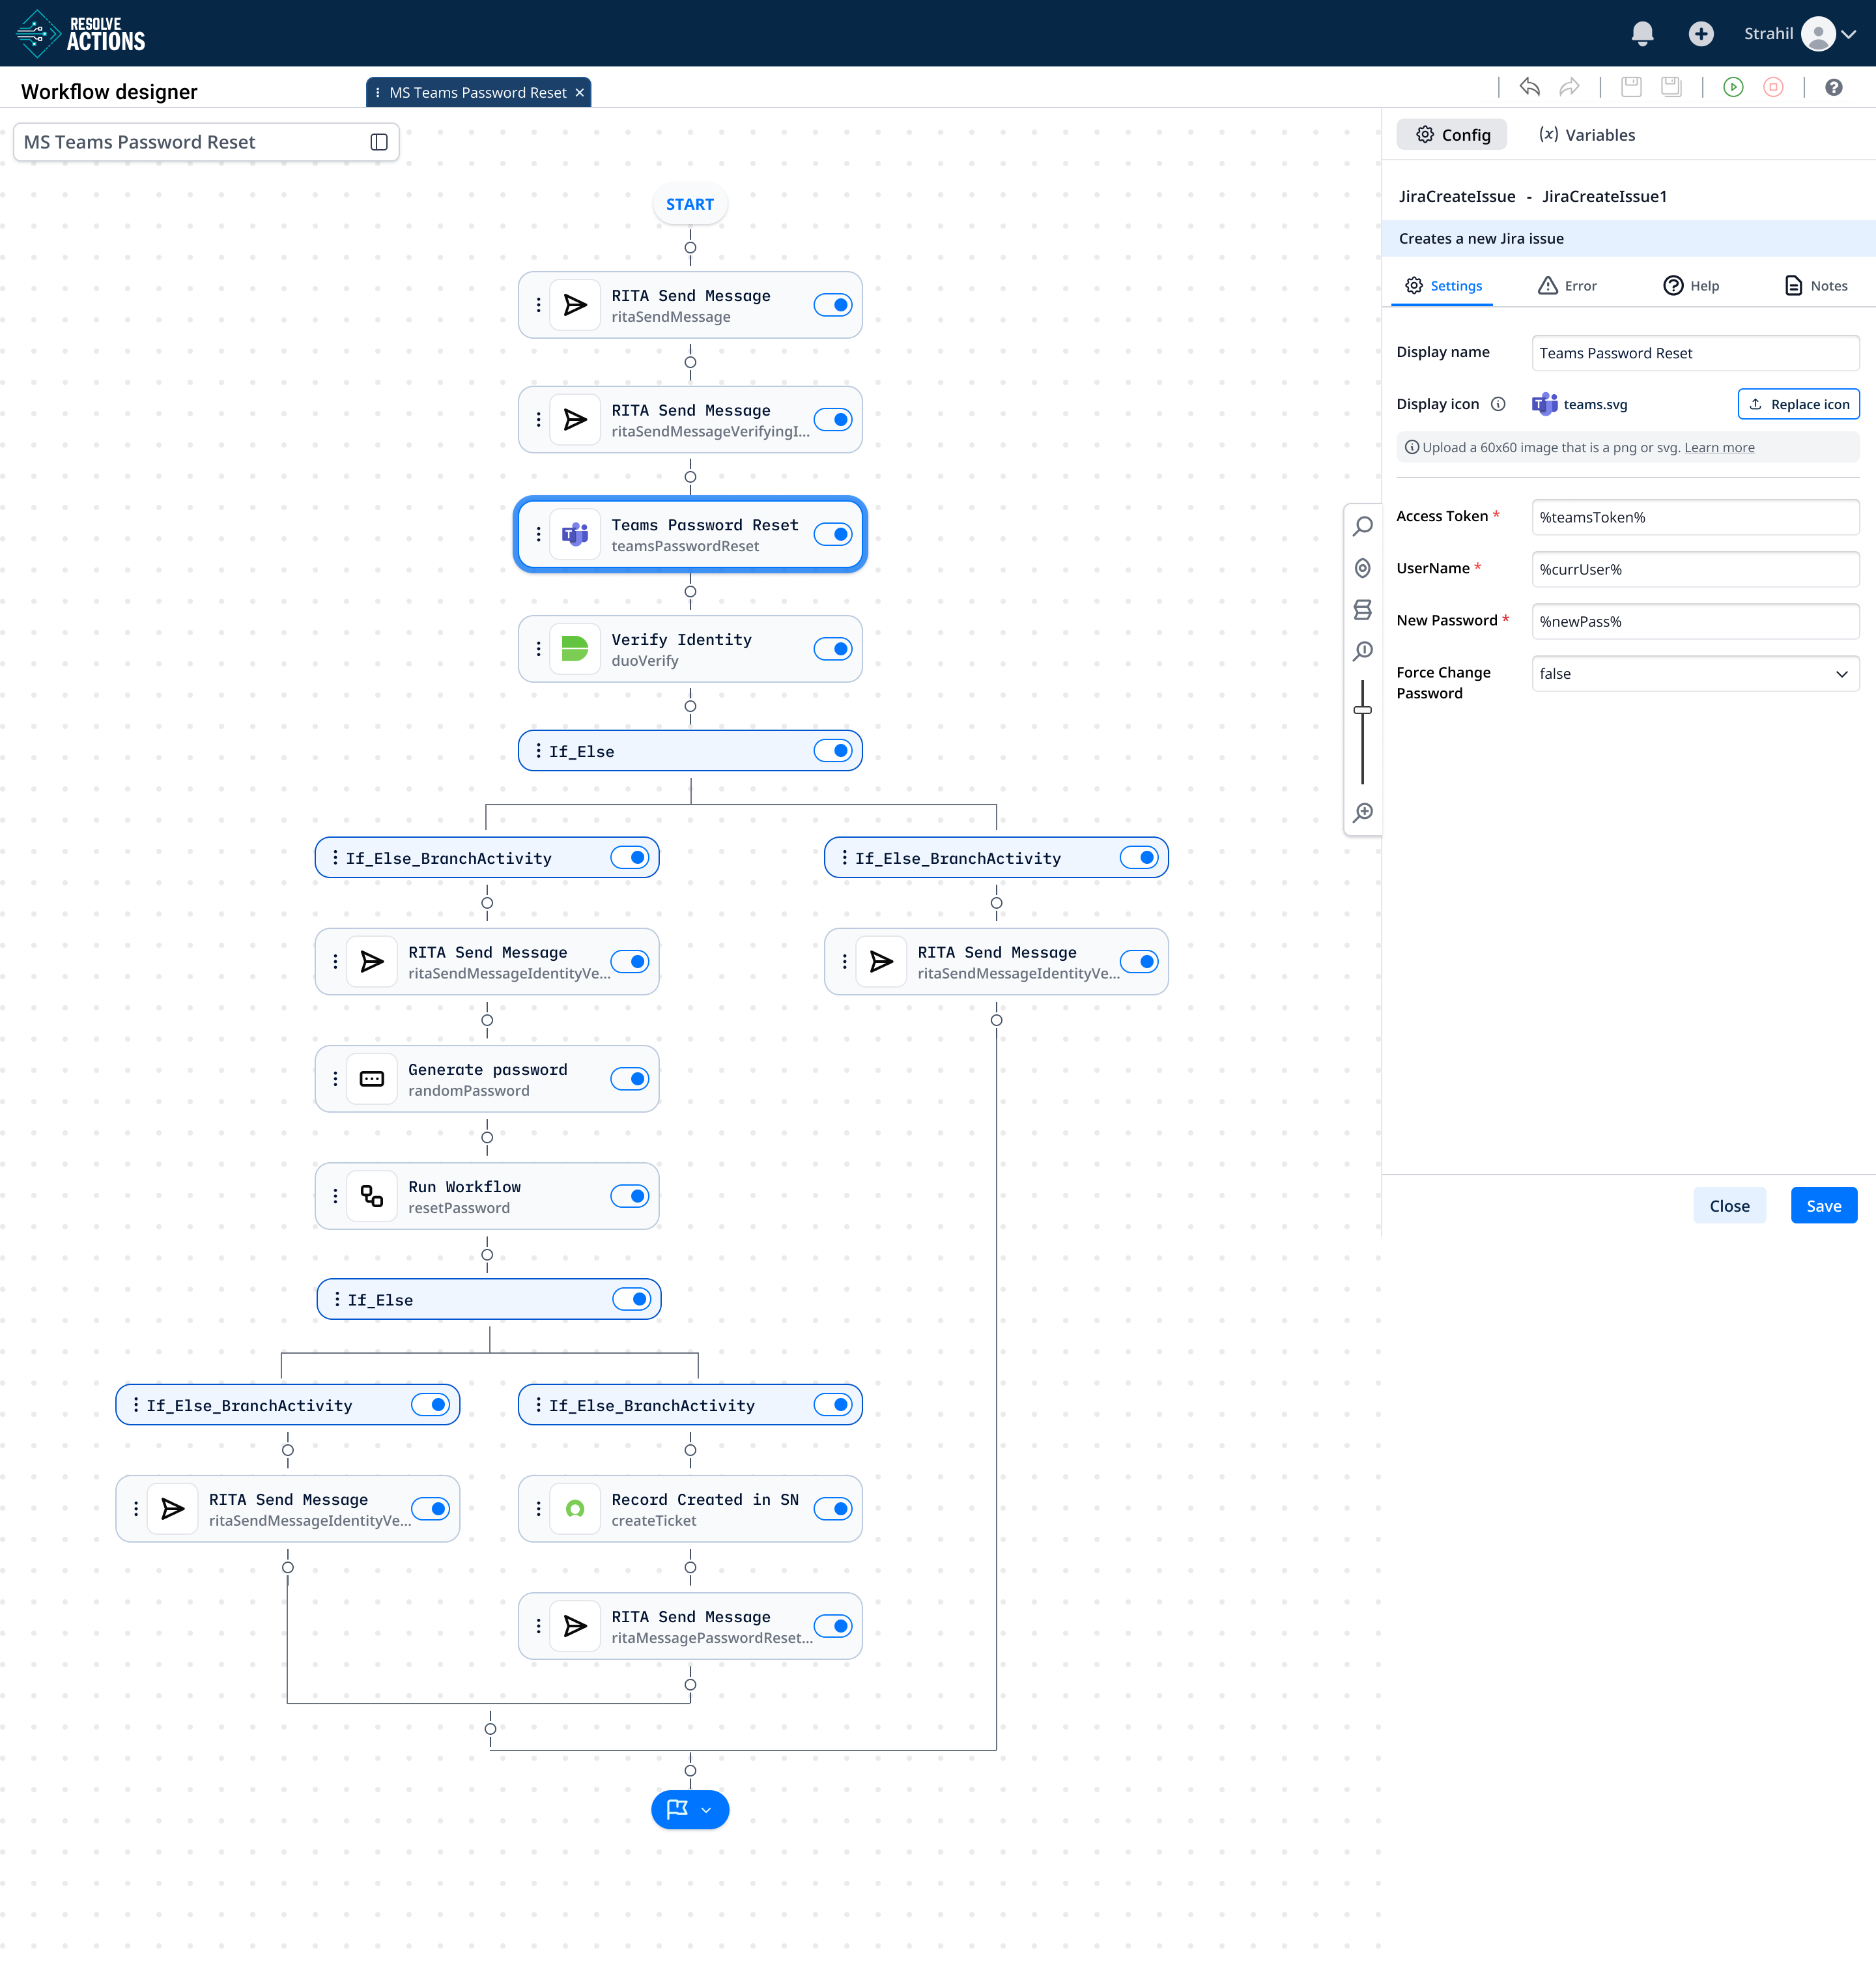This screenshot has height=1970, width=1876.
Task: Turn off the Record Created in SN toggle
Action: 832,1509
